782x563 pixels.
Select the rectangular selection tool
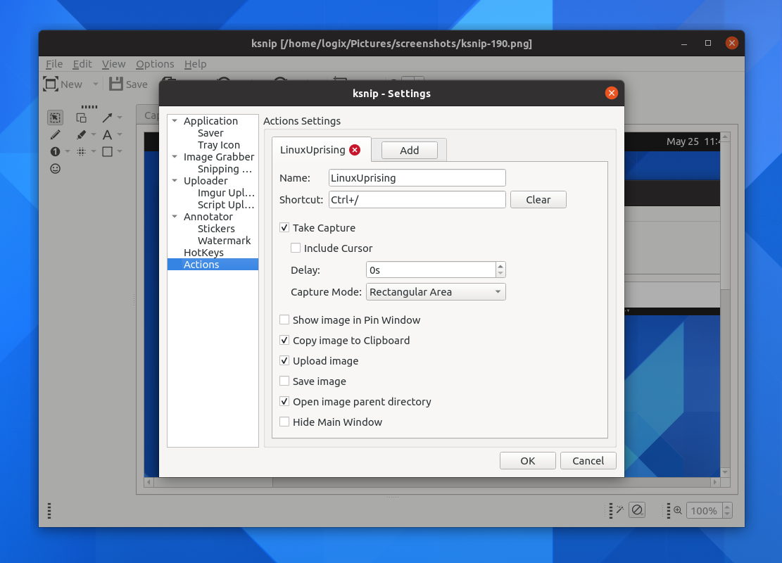[55, 117]
